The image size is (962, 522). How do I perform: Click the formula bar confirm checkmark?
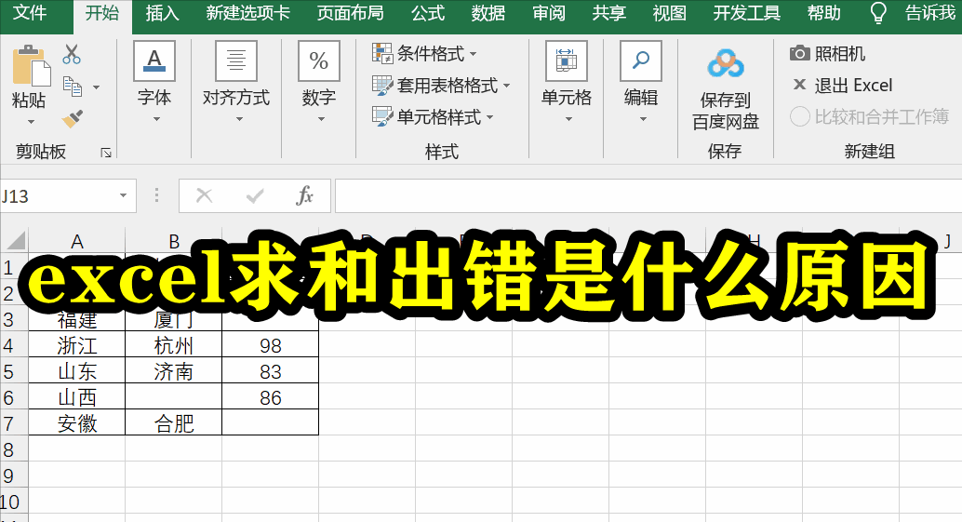click(x=255, y=196)
